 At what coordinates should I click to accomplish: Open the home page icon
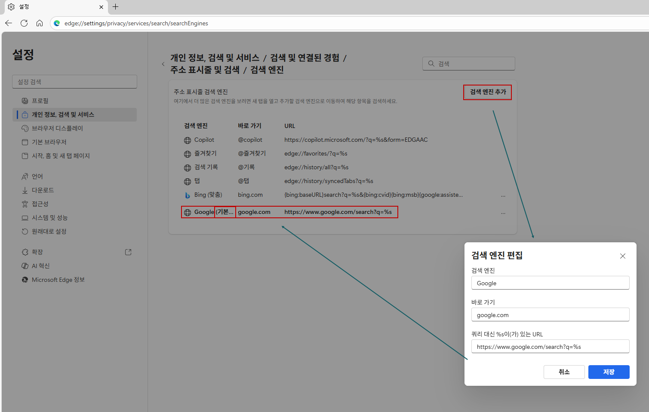40,23
